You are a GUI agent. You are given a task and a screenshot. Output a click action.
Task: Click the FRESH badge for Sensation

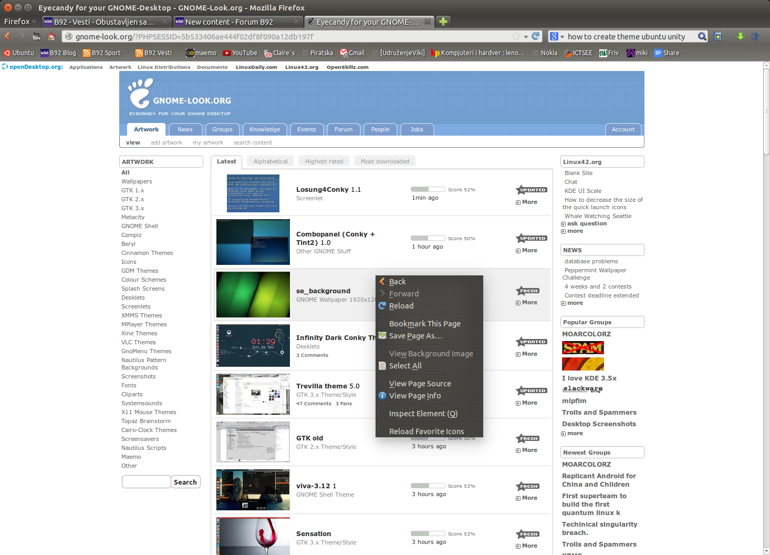tap(528, 534)
